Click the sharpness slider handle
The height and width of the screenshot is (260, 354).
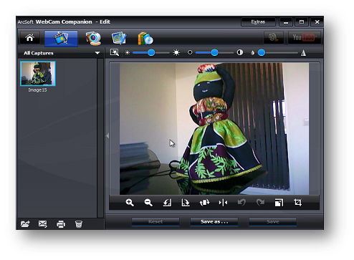[262, 52]
